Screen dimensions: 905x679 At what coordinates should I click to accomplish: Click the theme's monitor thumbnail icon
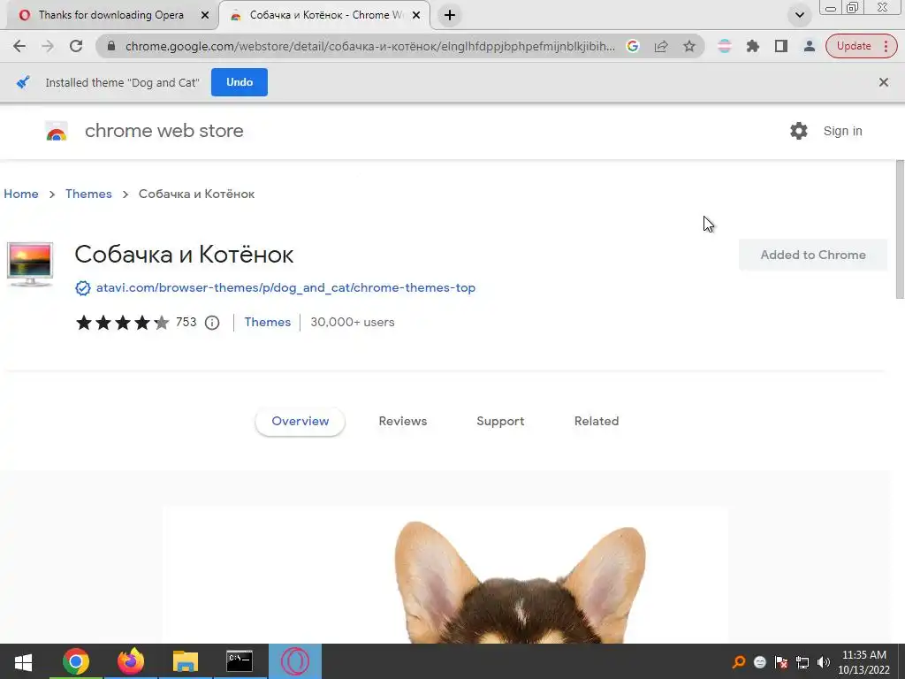click(30, 264)
